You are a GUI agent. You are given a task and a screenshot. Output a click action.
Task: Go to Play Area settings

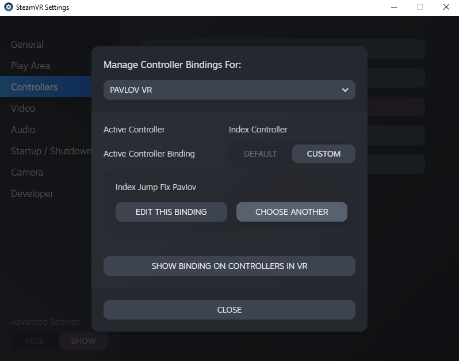pos(30,66)
